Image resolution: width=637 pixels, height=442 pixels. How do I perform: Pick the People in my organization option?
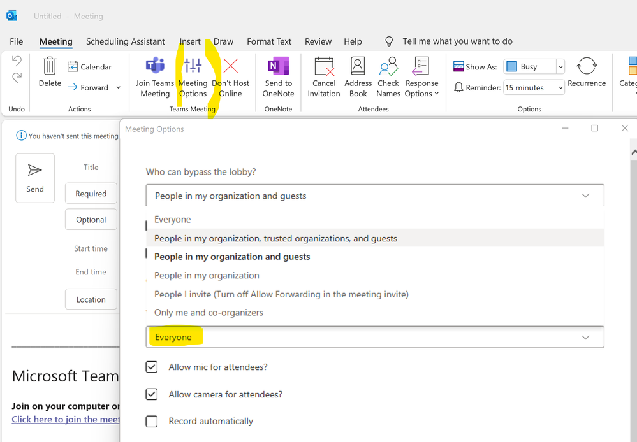pos(375,276)
